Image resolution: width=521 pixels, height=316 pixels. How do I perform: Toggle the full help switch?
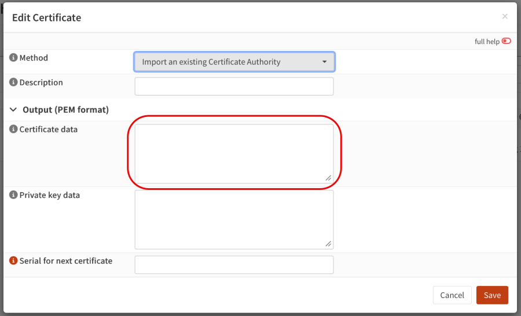click(507, 41)
